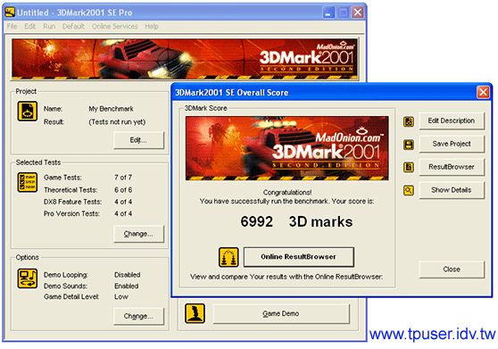Click the Show Details button
Viewport: 498px width, 349px height.
click(452, 190)
